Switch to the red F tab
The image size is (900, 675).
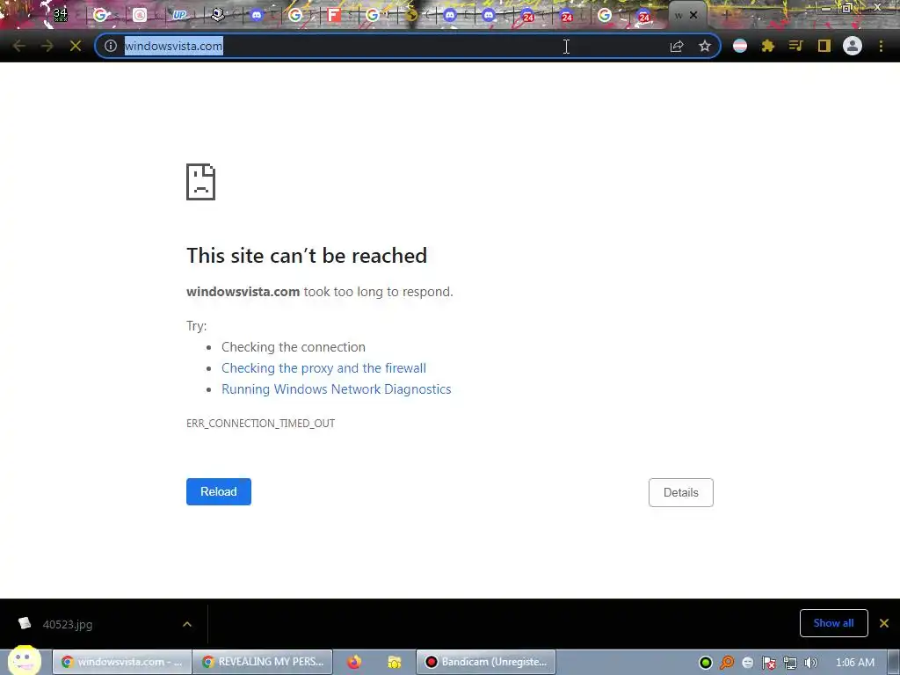click(x=333, y=15)
